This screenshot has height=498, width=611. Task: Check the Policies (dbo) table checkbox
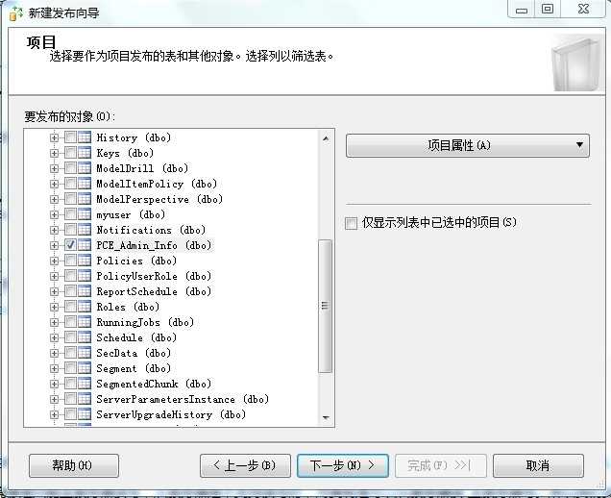pos(70,261)
